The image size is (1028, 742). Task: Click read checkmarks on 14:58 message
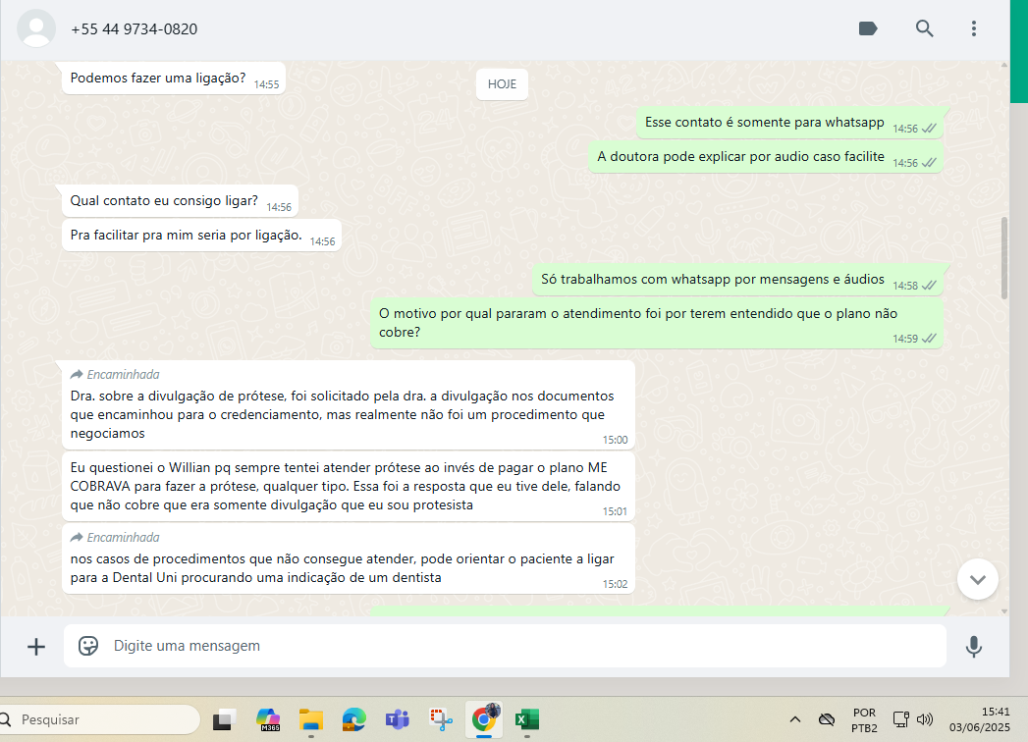point(929,286)
